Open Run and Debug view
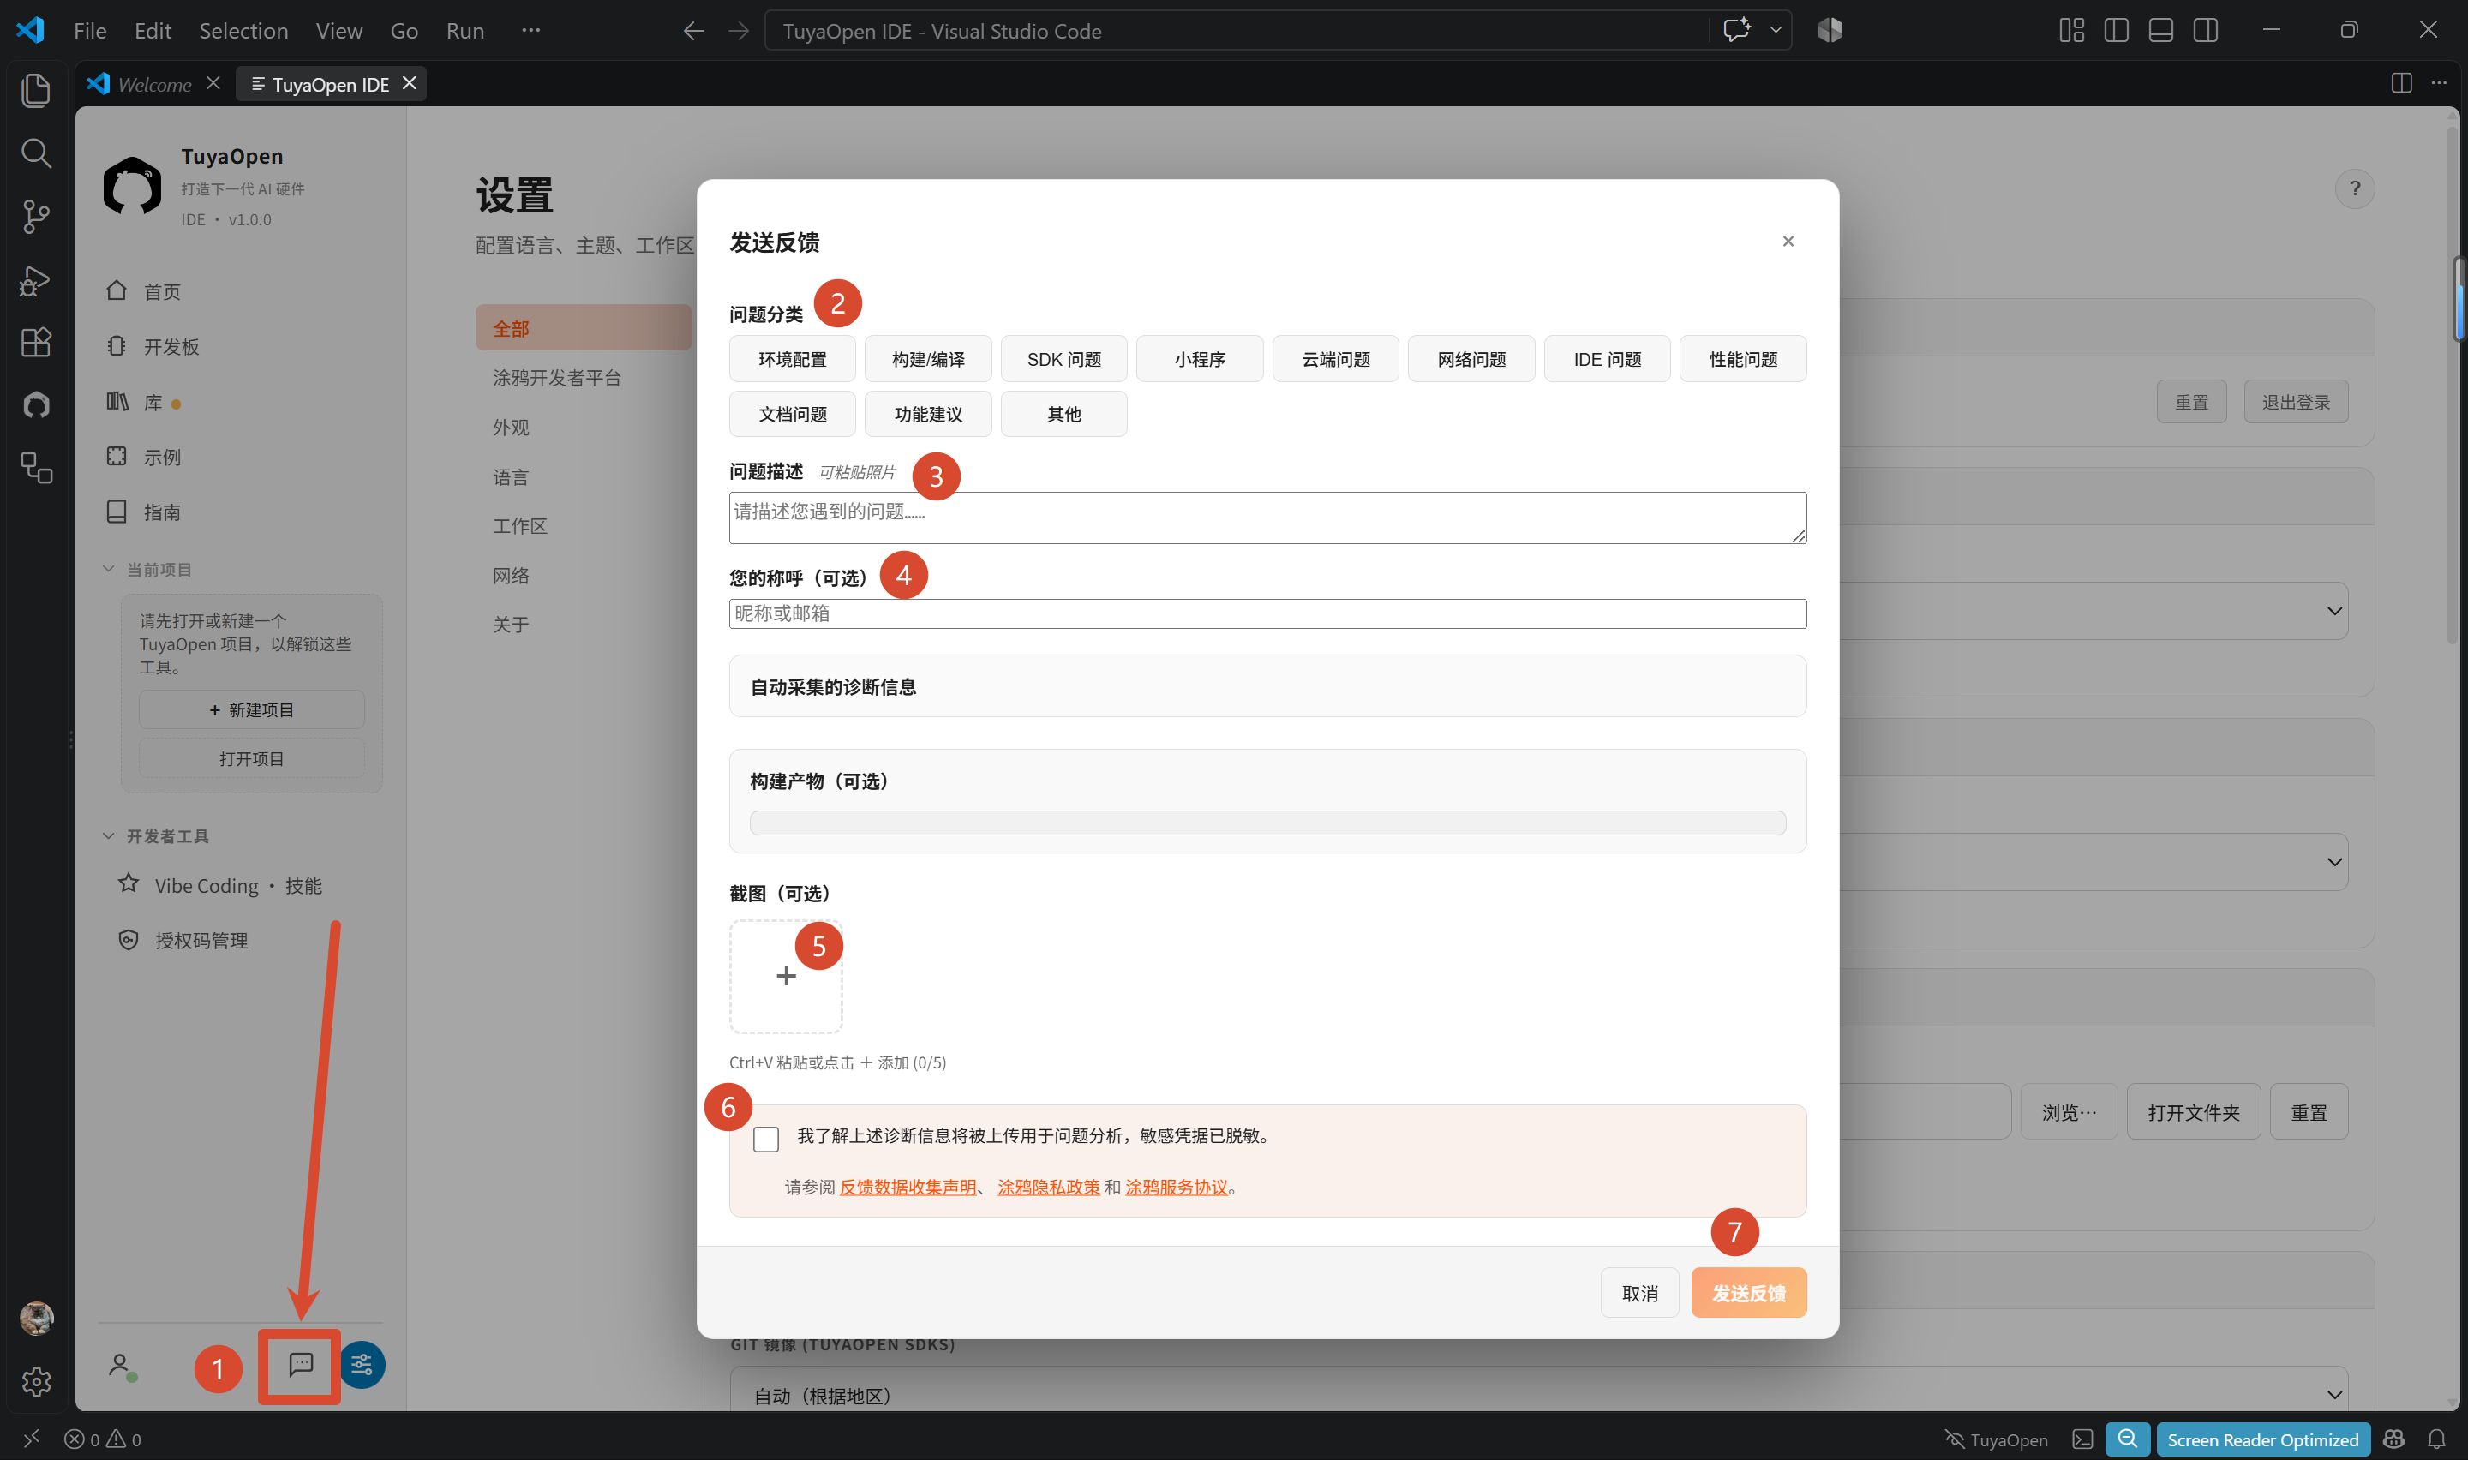Screen dimensions: 2468x1460 tap(36, 279)
